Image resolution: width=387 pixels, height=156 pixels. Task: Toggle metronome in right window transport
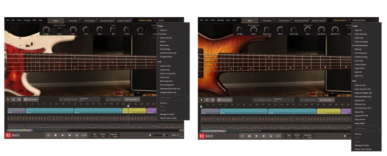coord(270,136)
